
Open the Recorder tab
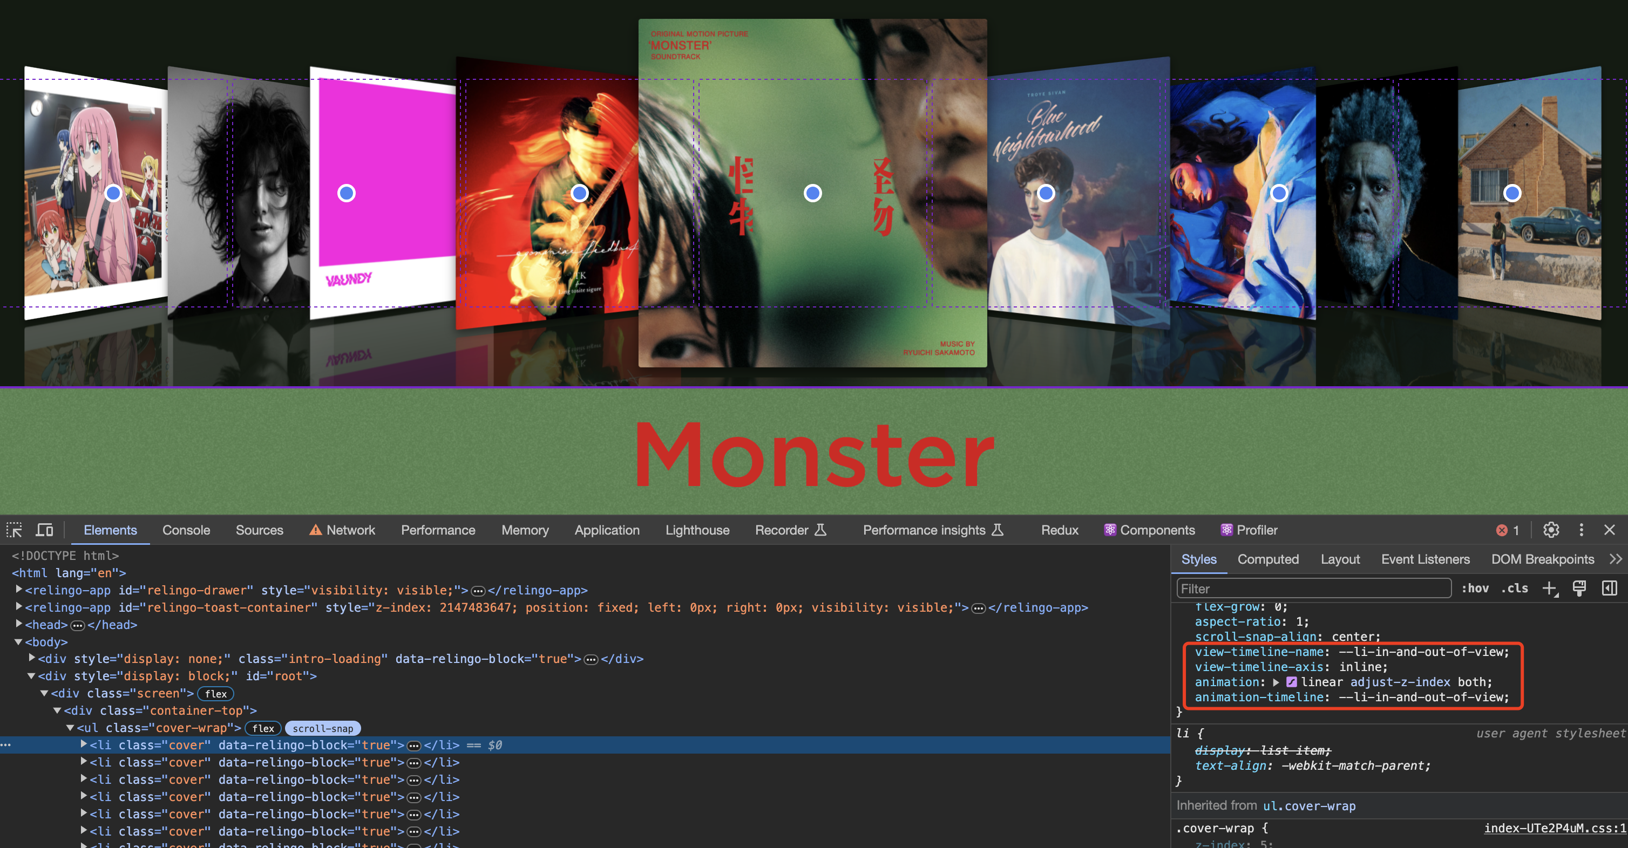click(791, 530)
